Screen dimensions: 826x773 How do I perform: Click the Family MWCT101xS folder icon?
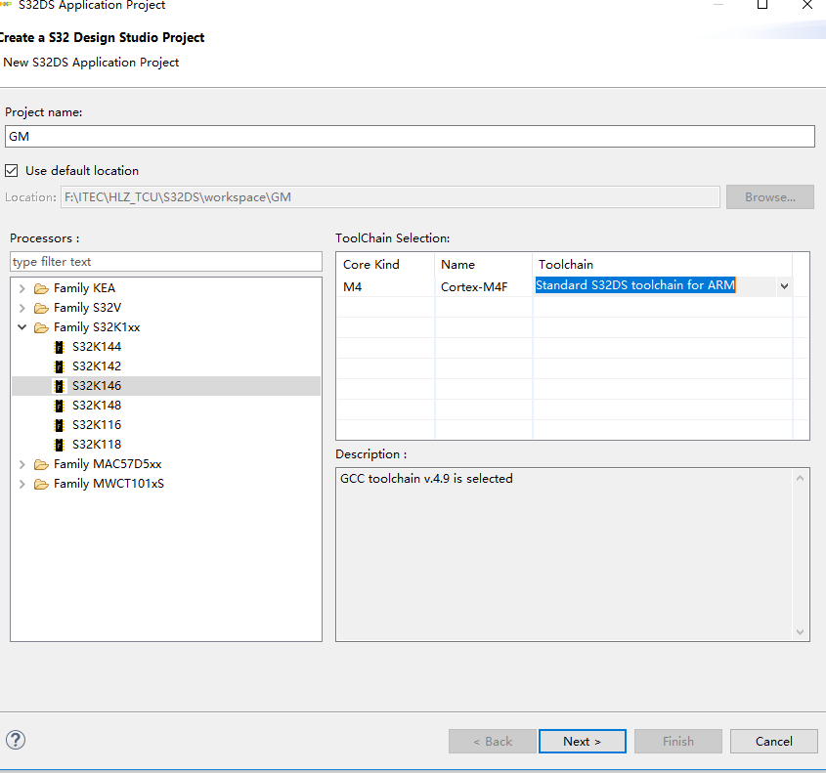coord(41,484)
